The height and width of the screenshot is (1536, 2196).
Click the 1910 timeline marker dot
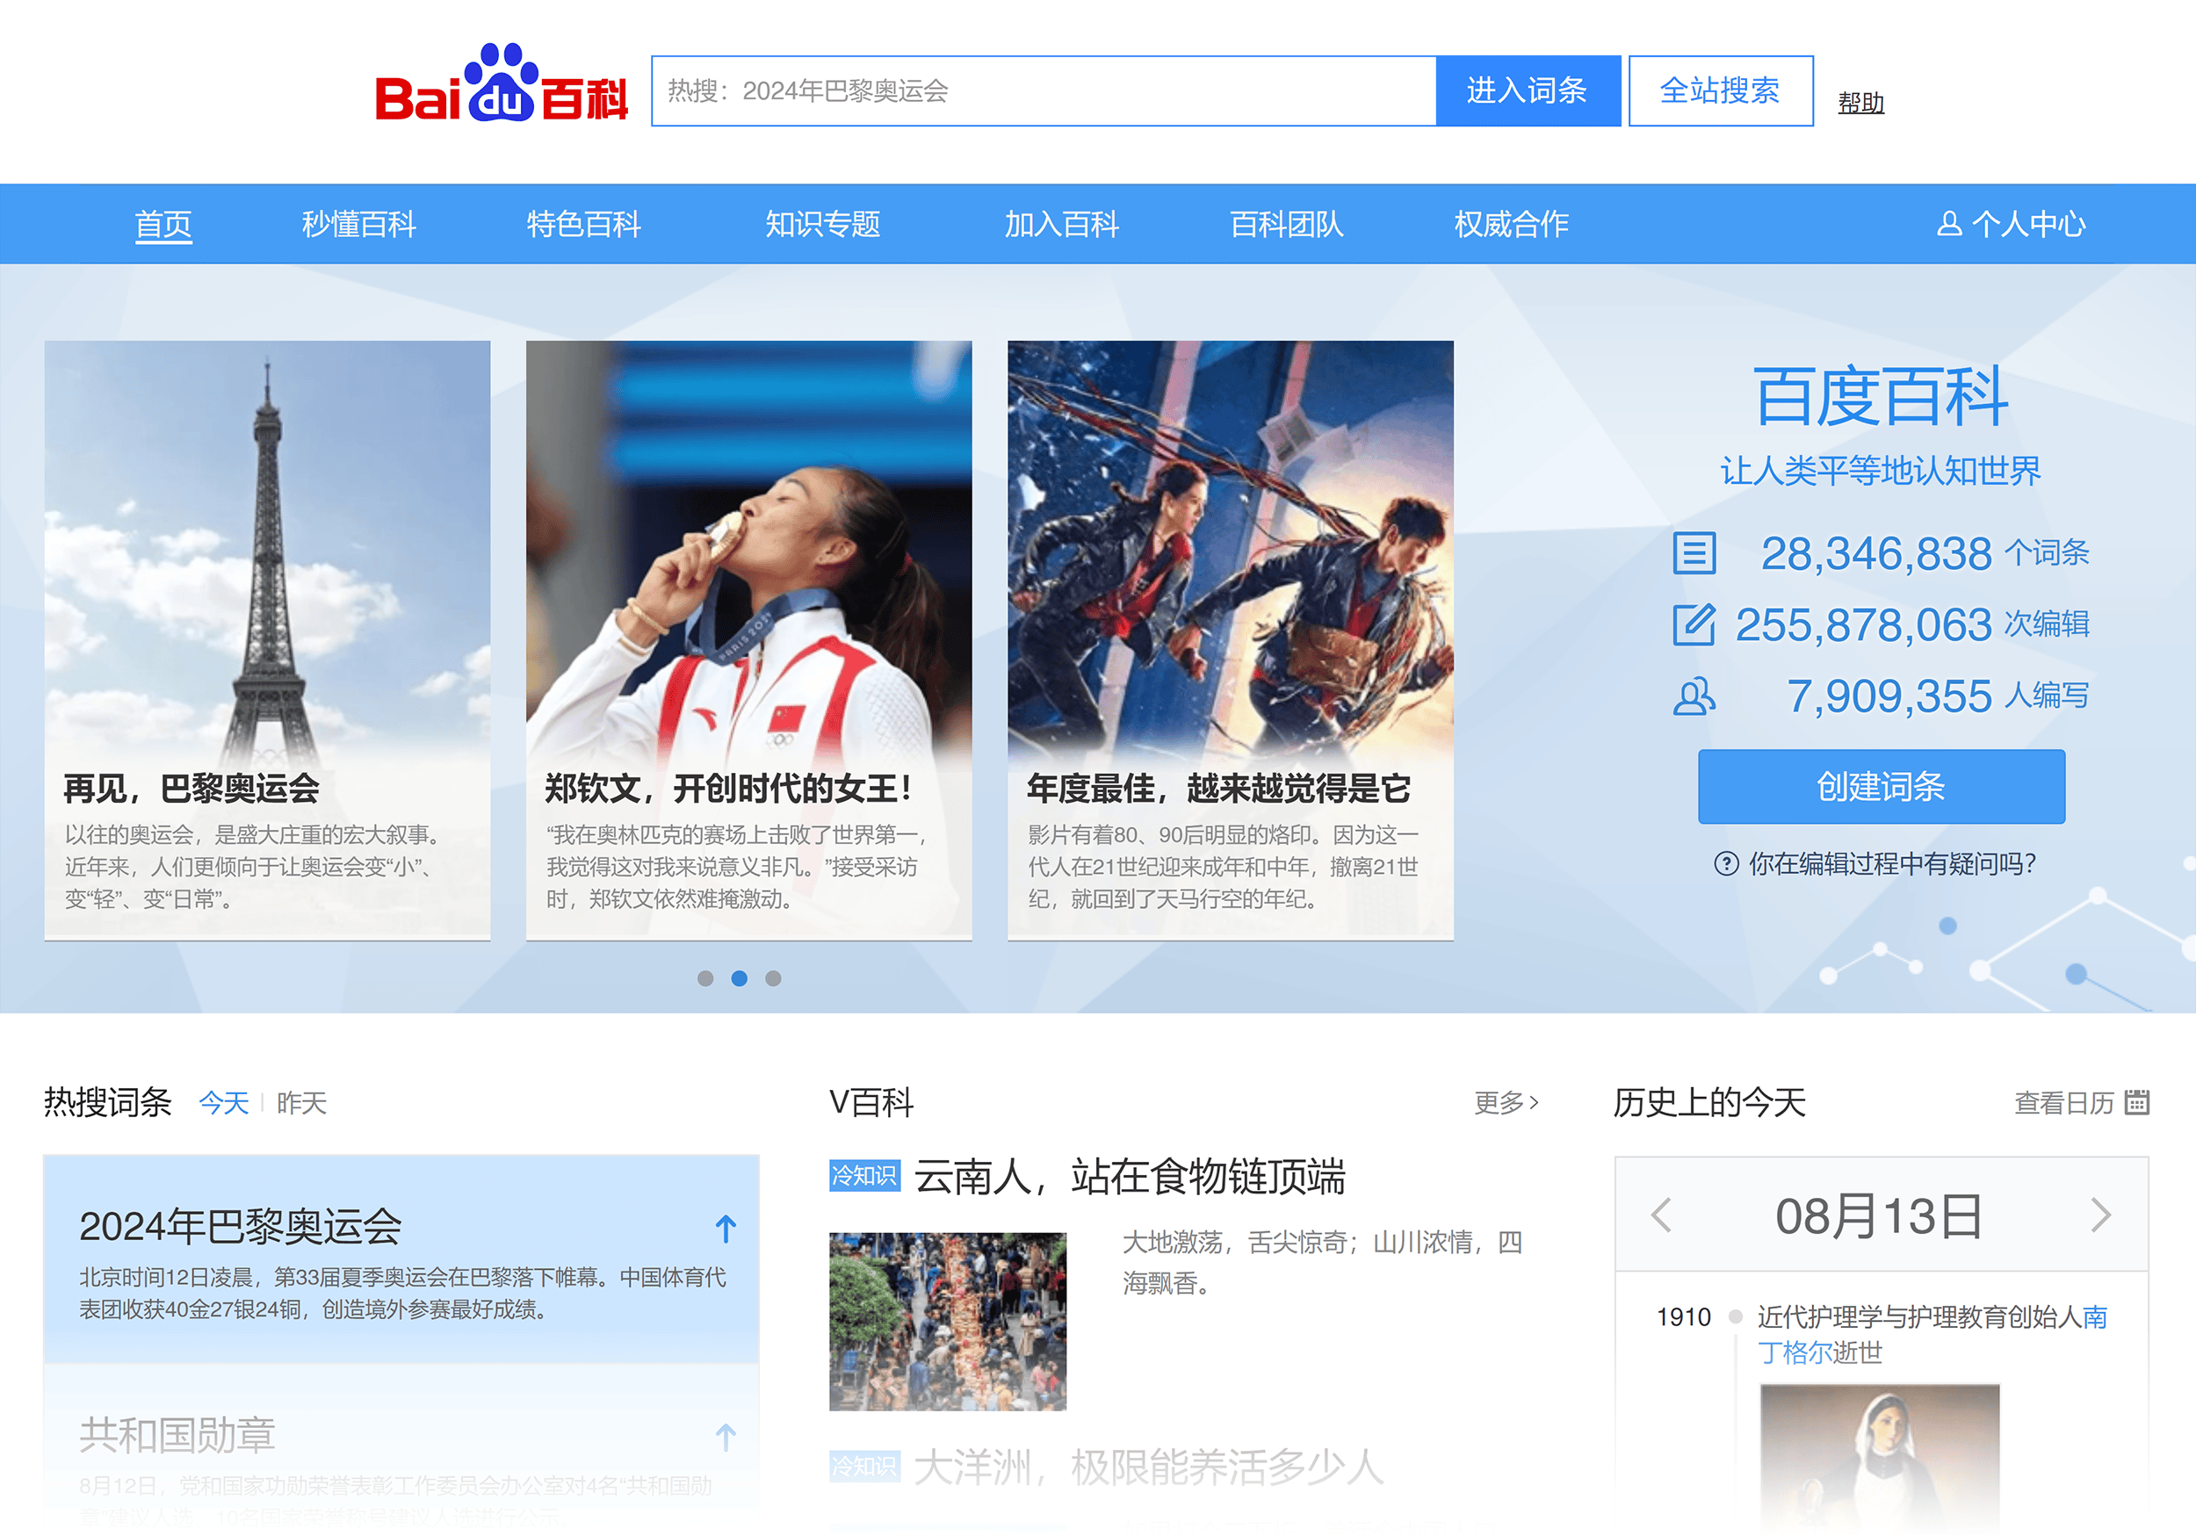[1735, 1317]
